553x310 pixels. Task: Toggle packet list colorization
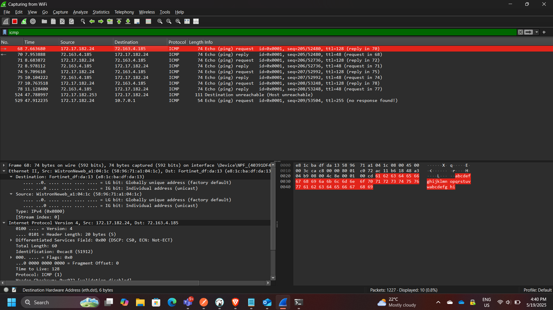148,21
